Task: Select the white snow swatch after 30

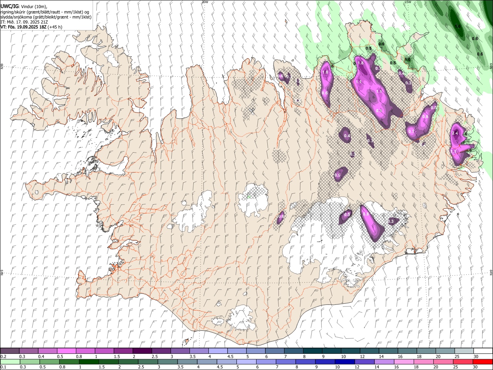Action: click(483, 351)
